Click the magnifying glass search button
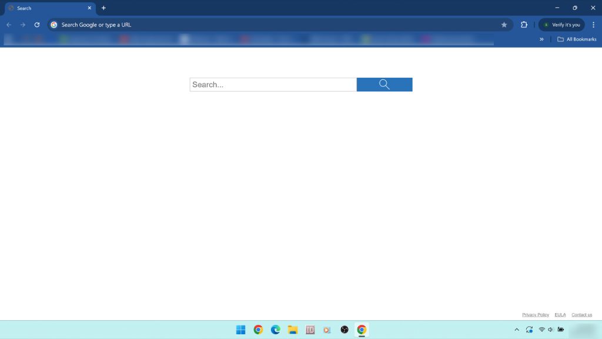The height and width of the screenshot is (339, 602). 384,85
